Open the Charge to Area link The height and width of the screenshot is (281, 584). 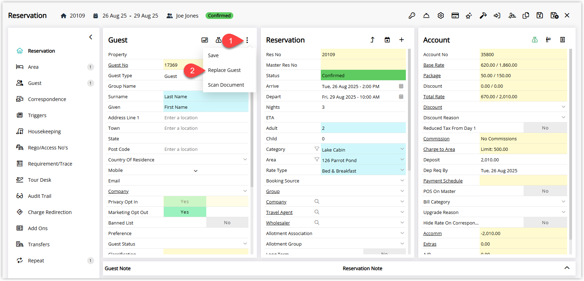coord(439,149)
